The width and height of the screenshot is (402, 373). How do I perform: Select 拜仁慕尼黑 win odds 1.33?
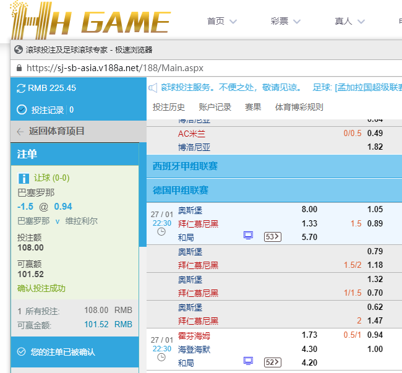point(309,223)
